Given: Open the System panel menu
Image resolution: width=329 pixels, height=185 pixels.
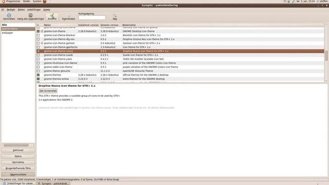Looking at the screenshot, I should [37, 1].
